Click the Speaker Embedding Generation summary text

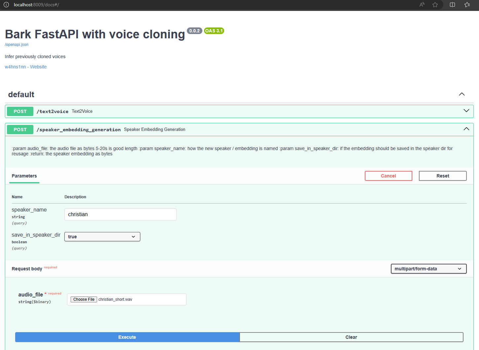pos(154,130)
